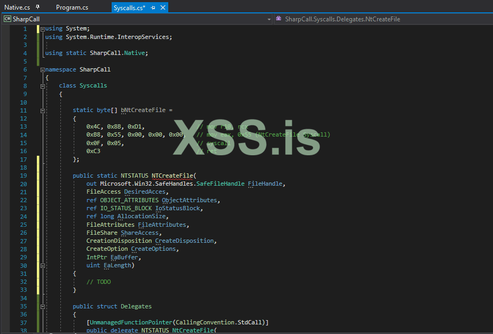Switch to the Program.cs tab
The image size is (493, 334).
pyautogui.click(x=72, y=7)
